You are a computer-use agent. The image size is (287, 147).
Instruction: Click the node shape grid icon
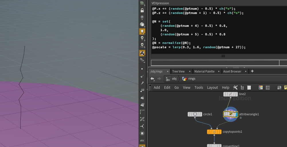[x=268, y=88]
